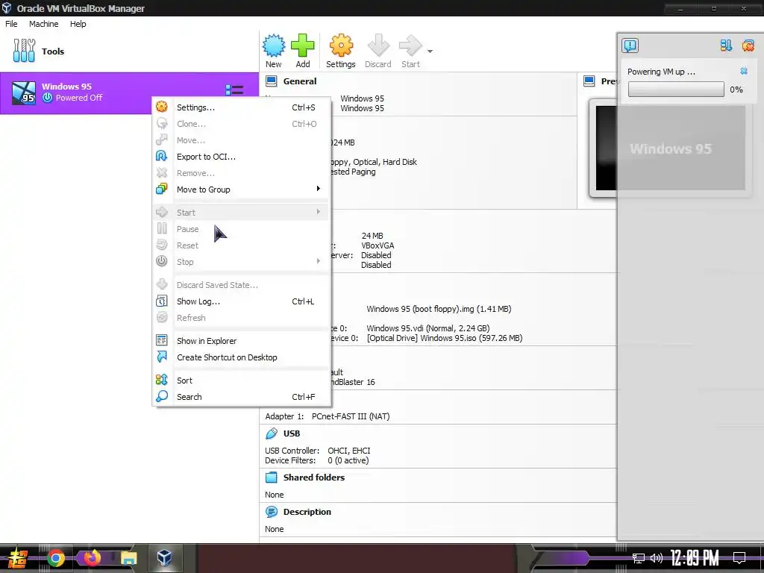Click the New virtual machine icon
This screenshot has height=573, width=764.
pos(274,46)
